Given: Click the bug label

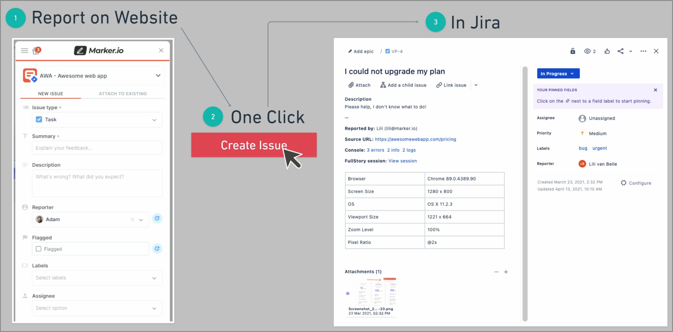Looking at the screenshot, I should 583,148.
